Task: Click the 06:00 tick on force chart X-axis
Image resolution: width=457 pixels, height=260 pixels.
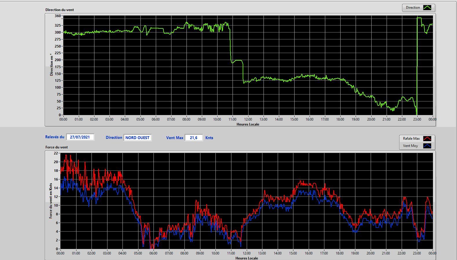Action: [x=153, y=253]
